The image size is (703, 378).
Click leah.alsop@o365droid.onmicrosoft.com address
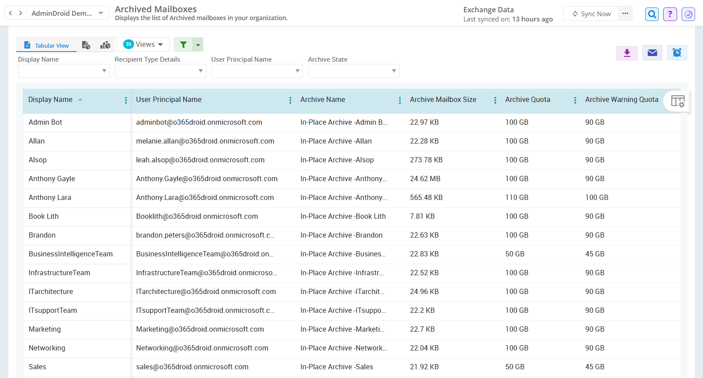click(x=200, y=160)
